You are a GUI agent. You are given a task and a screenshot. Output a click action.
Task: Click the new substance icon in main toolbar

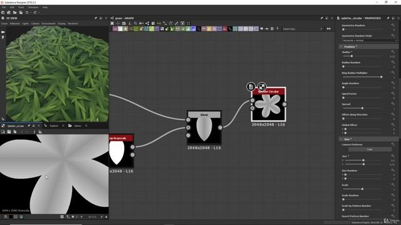click(x=3, y=12)
